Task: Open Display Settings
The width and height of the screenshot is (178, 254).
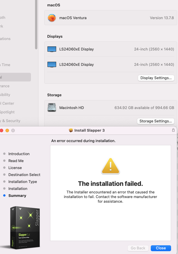Action: (x=156, y=78)
